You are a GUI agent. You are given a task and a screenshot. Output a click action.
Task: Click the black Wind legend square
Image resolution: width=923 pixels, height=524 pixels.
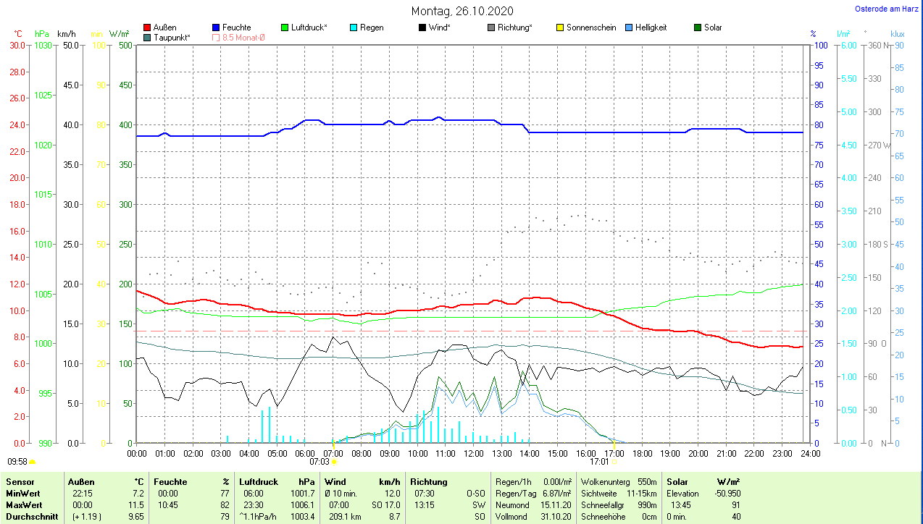pos(422,28)
